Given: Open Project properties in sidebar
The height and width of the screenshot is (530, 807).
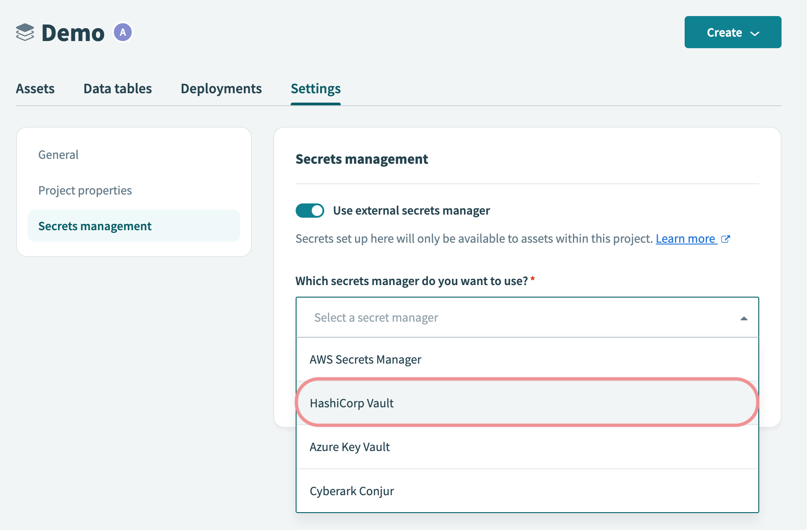Looking at the screenshot, I should [85, 190].
